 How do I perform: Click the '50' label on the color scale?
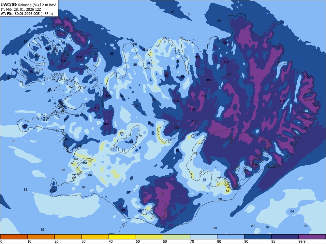pos(138,241)
